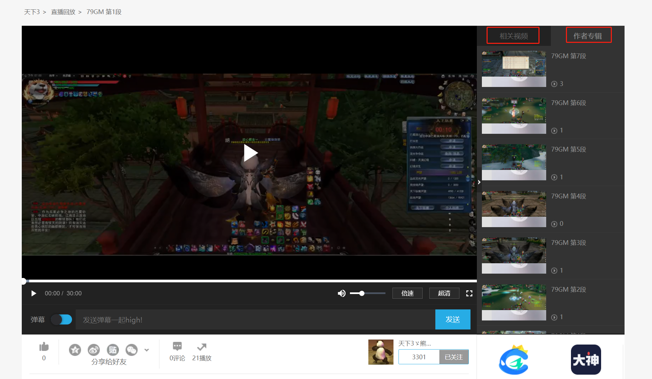Click play count icon beside 79GM 第7段
The height and width of the screenshot is (379, 652).
554,84
